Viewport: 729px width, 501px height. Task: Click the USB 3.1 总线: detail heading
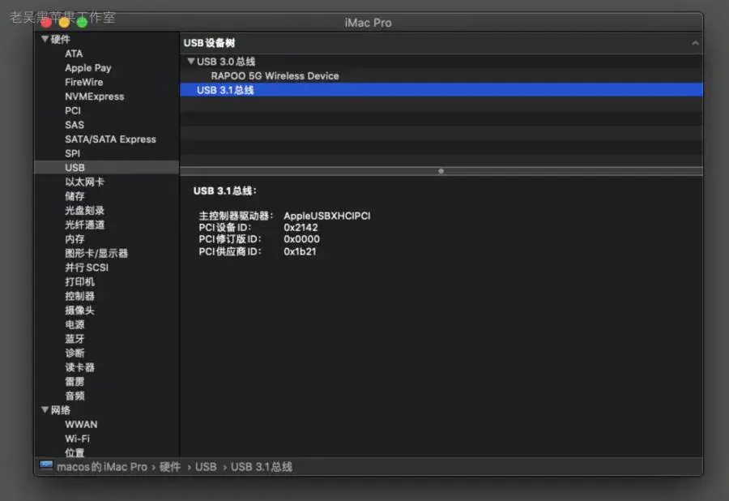(225, 191)
